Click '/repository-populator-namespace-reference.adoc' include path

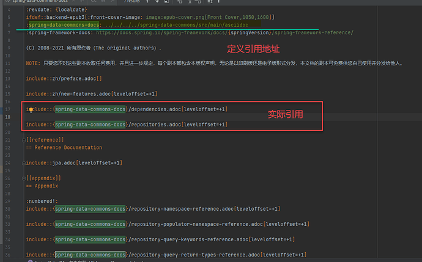[195, 224]
